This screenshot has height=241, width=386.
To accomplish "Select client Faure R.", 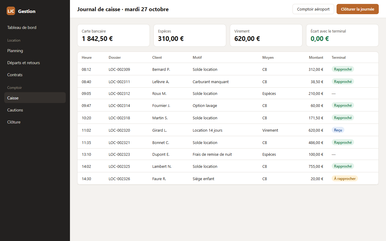I will (x=159, y=179).
